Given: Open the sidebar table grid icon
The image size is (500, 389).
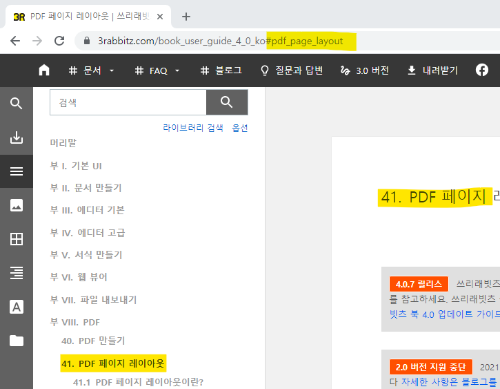Looking at the screenshot, I should (17, 239).
